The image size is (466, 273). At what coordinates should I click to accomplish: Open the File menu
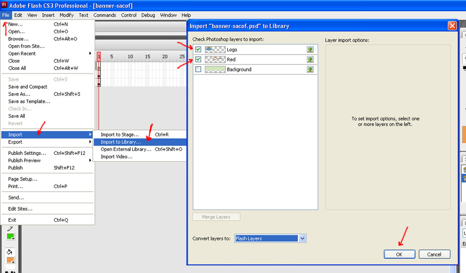[6, 15]
